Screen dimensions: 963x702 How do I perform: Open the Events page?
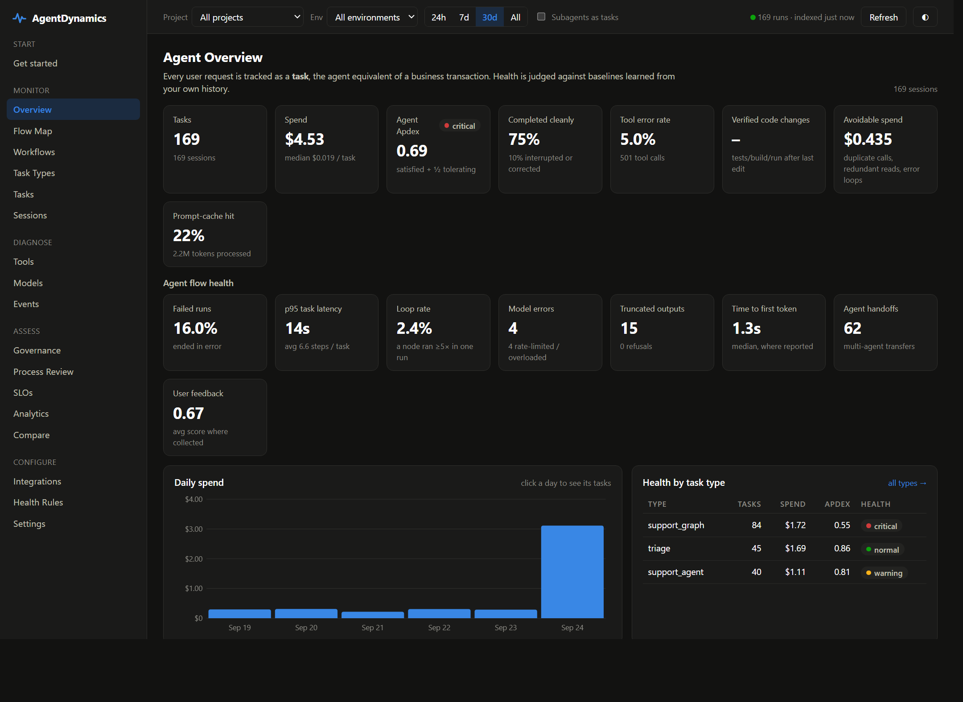[x=74, y=304]
